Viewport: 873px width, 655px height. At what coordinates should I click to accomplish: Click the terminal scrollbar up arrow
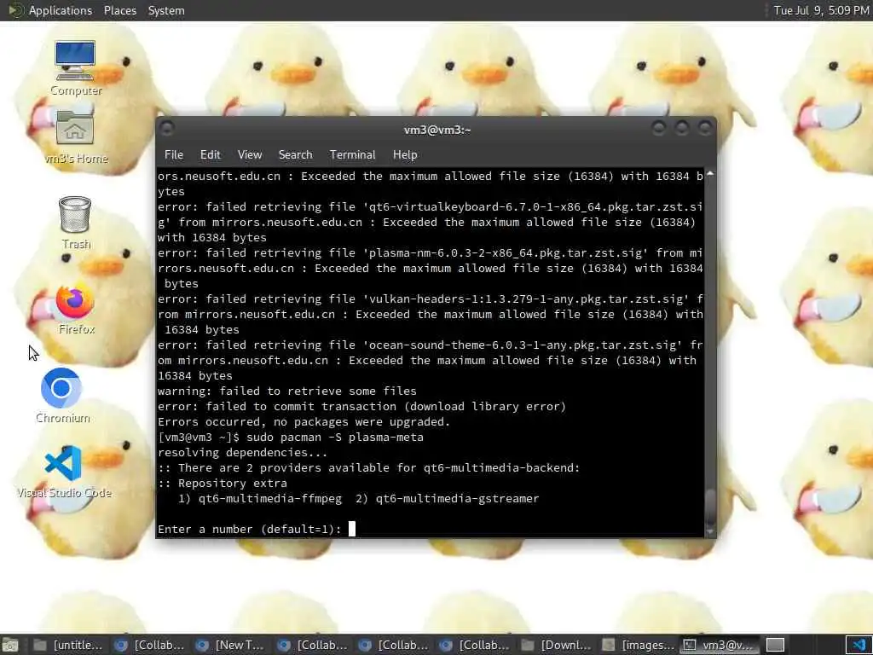click(x=710, y=174)
